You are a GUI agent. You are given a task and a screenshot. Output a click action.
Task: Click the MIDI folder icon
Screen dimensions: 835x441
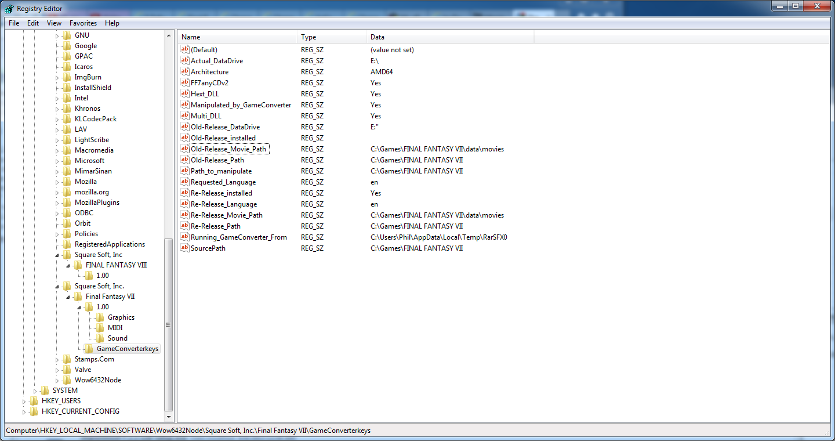tap(100, 328)
